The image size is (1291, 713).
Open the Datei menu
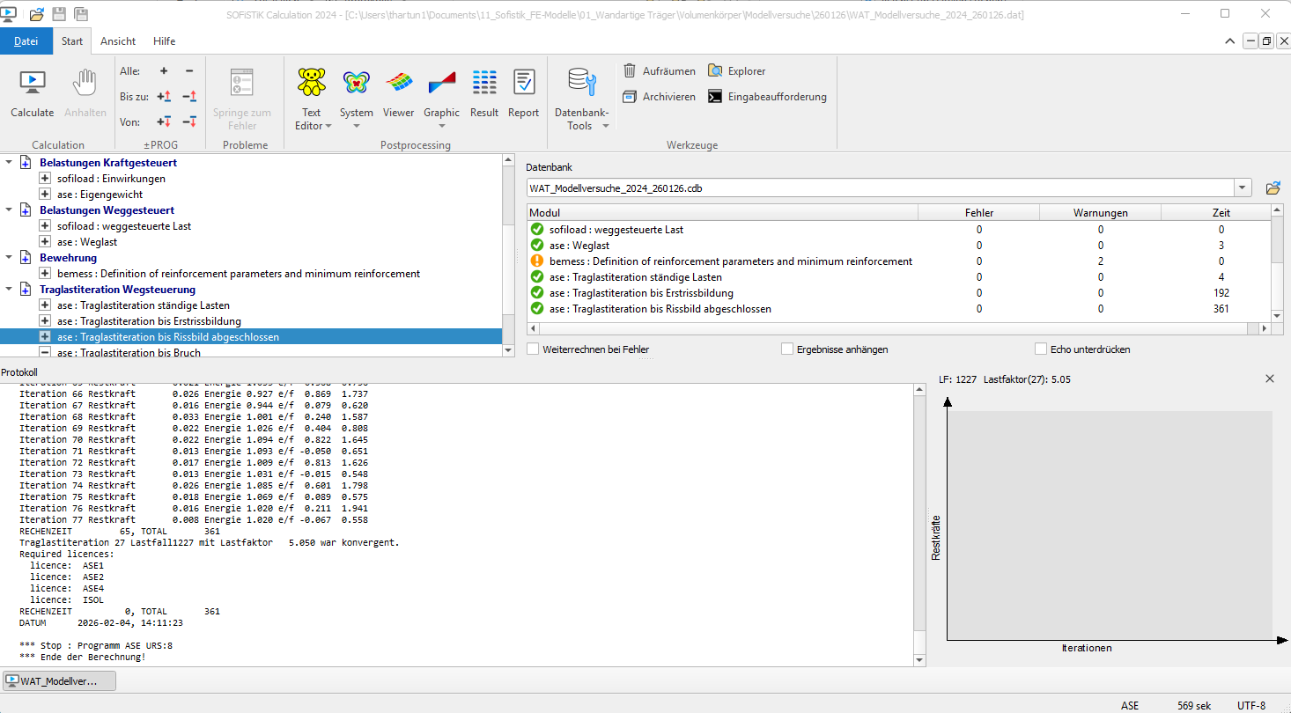coord(26,41)
